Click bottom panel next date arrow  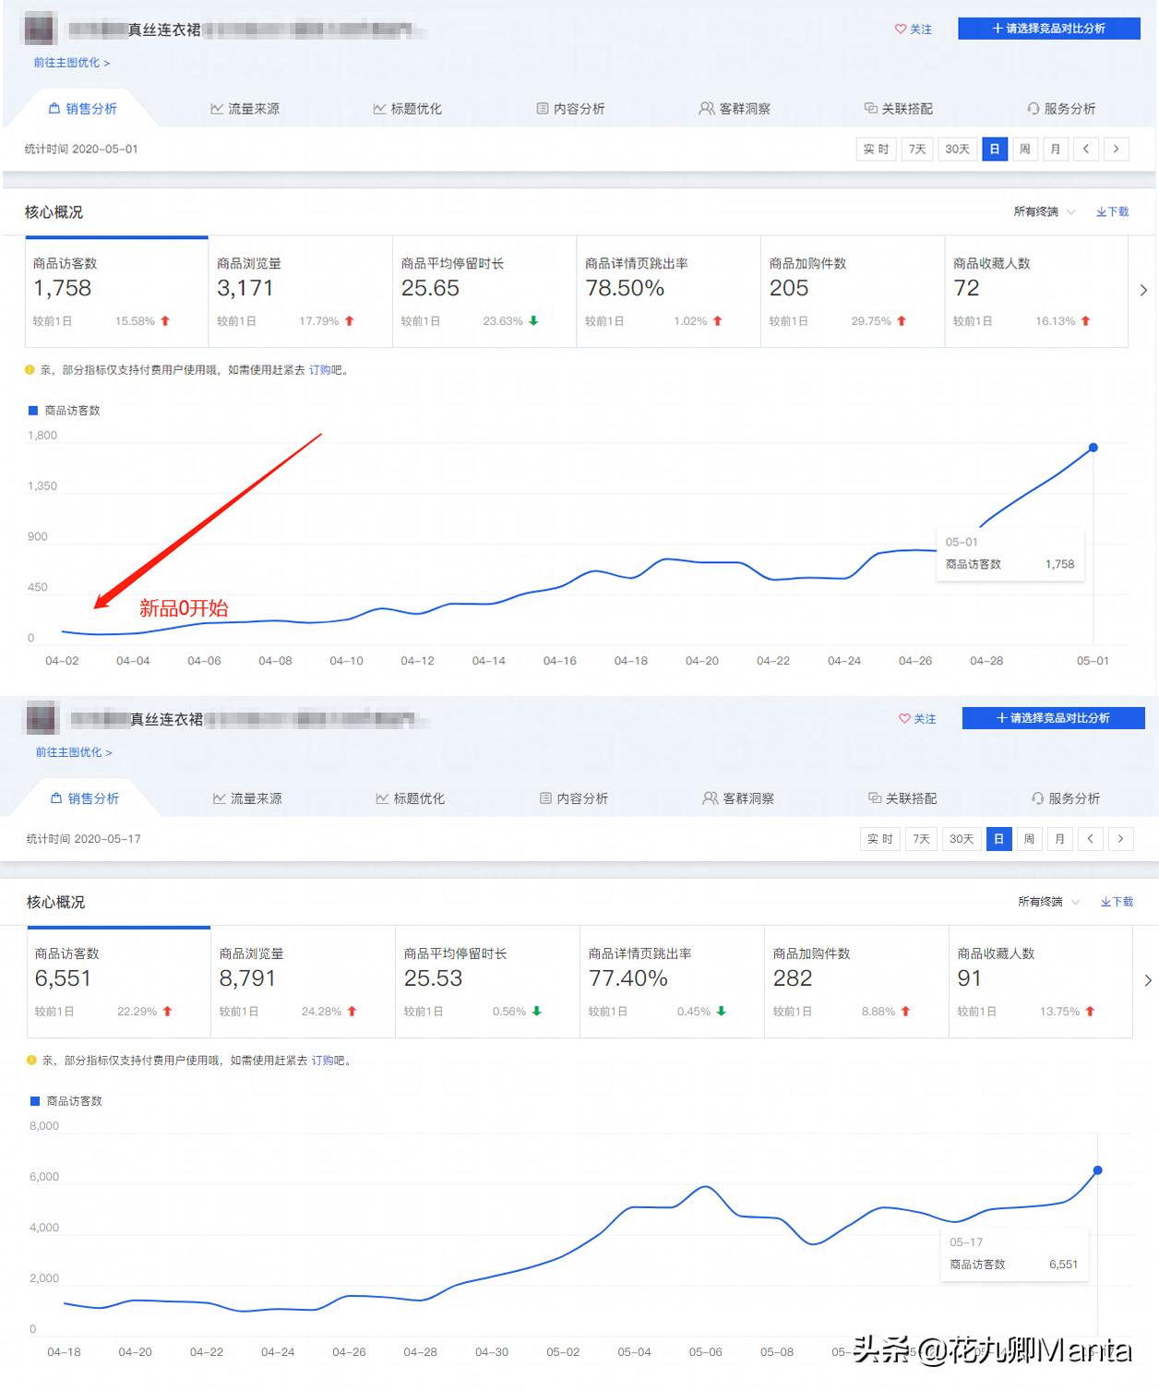tap(1120, 839)
